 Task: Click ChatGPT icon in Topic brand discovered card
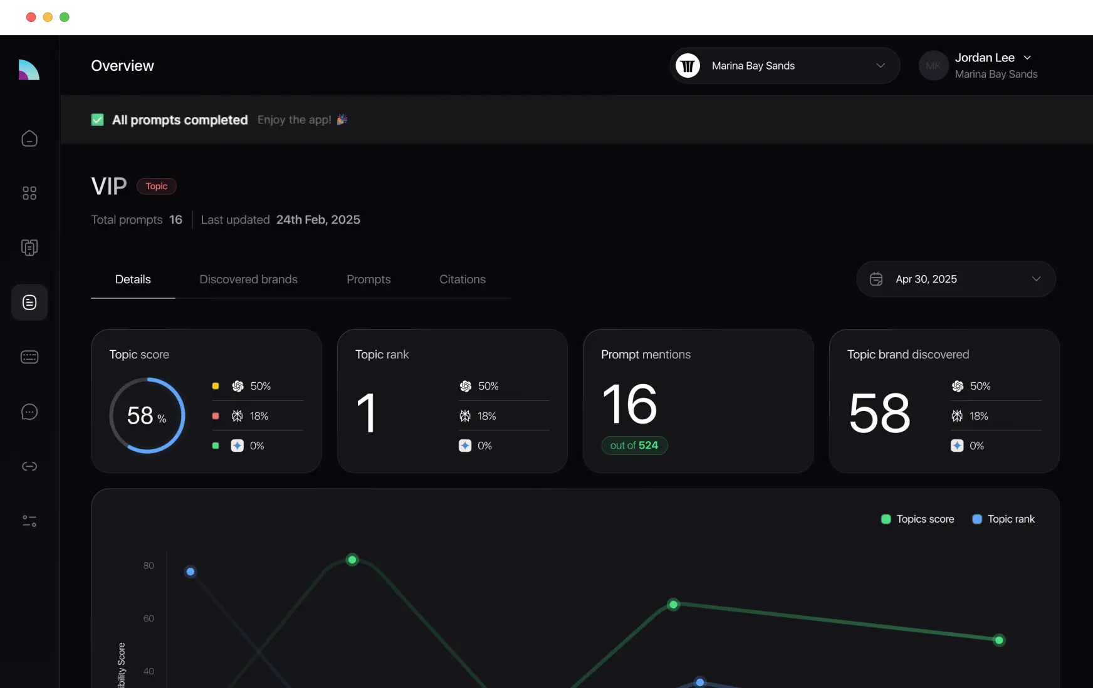[958, 386]
